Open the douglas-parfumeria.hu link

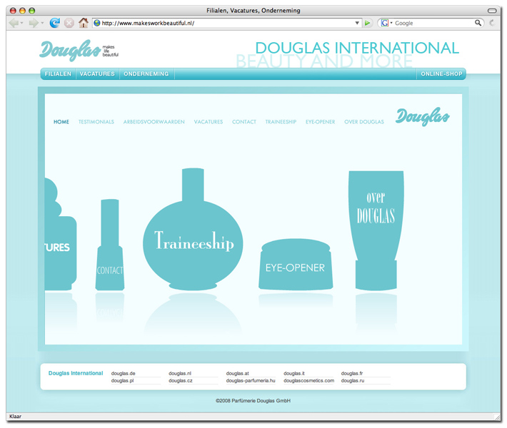[251, 380]
